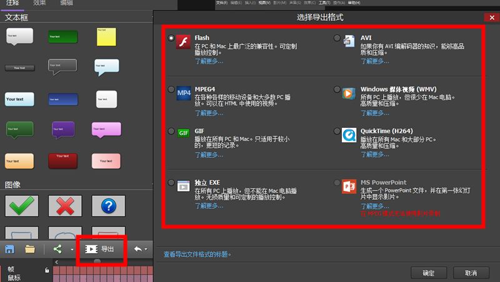Click the timeline zoom slider knob
This screenshot has width=500, height=282.
coord(97,261)
